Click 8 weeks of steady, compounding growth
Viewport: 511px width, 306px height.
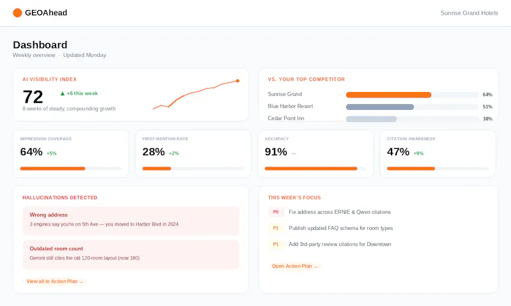(69, 109)
